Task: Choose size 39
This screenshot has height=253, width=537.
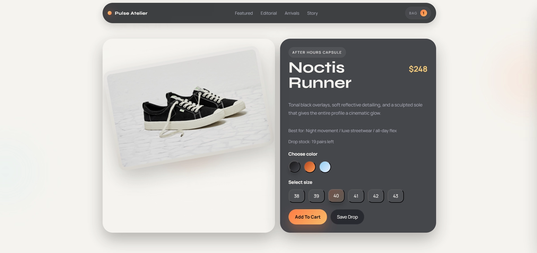Action: click(x=316, y=196)
